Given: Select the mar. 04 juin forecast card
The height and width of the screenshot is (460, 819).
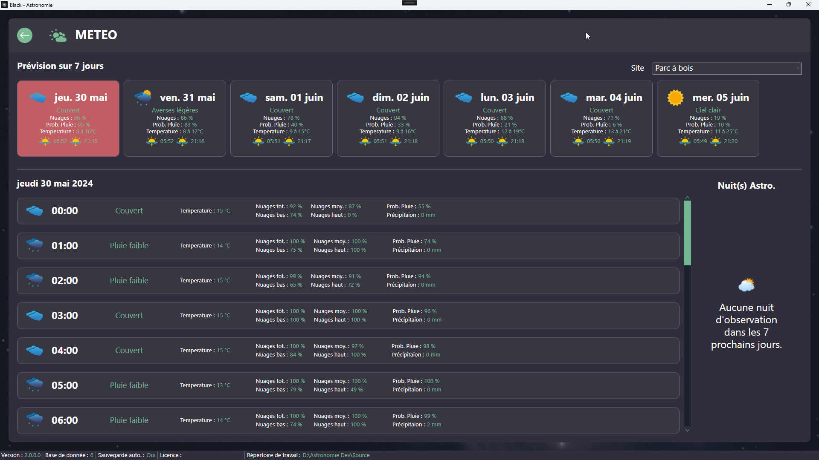Looking at the screenshot, I should [601, 119].
